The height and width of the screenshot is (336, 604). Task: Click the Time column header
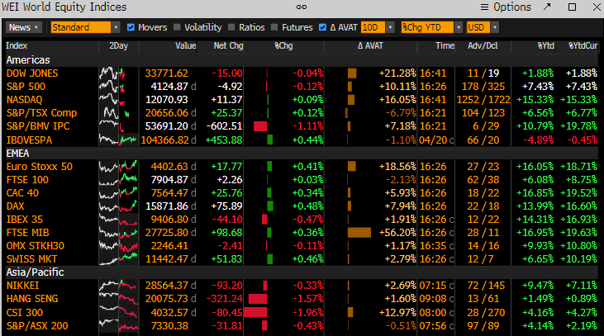pos(445,45)
